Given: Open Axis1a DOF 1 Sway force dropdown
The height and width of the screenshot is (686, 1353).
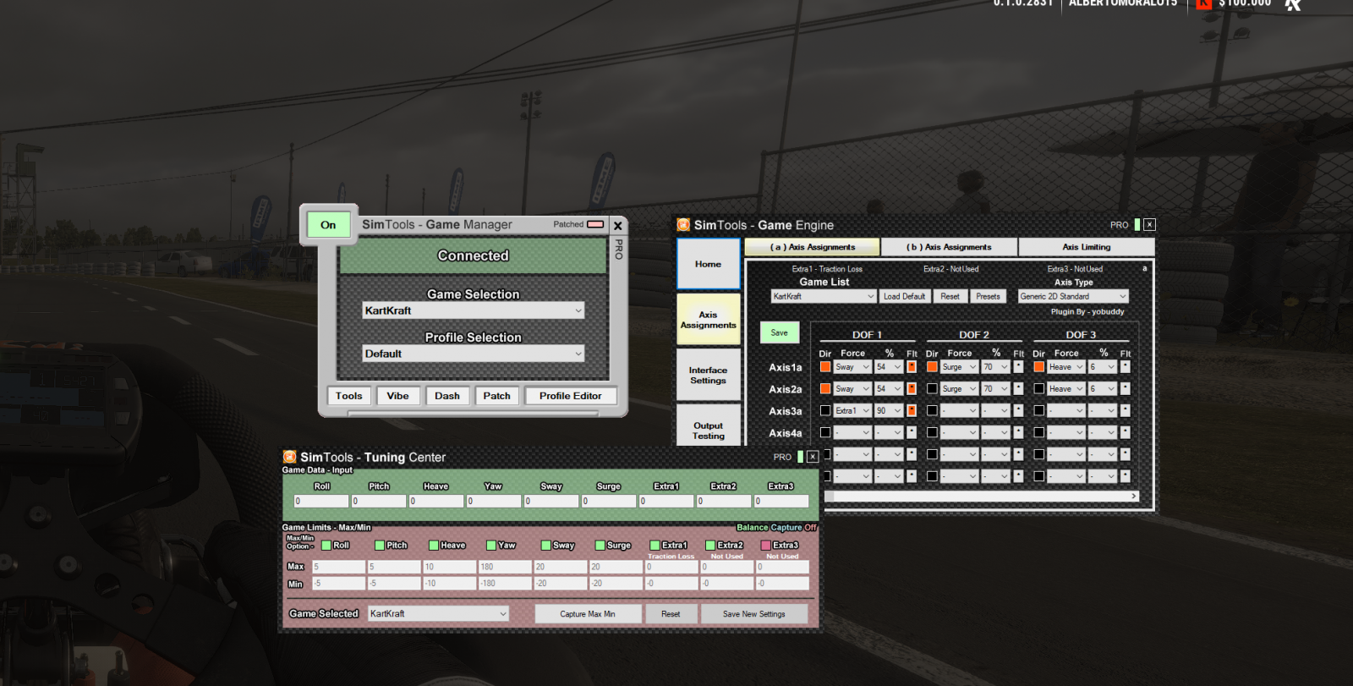Looking at the screenshot, I should (x=852, y=367).
